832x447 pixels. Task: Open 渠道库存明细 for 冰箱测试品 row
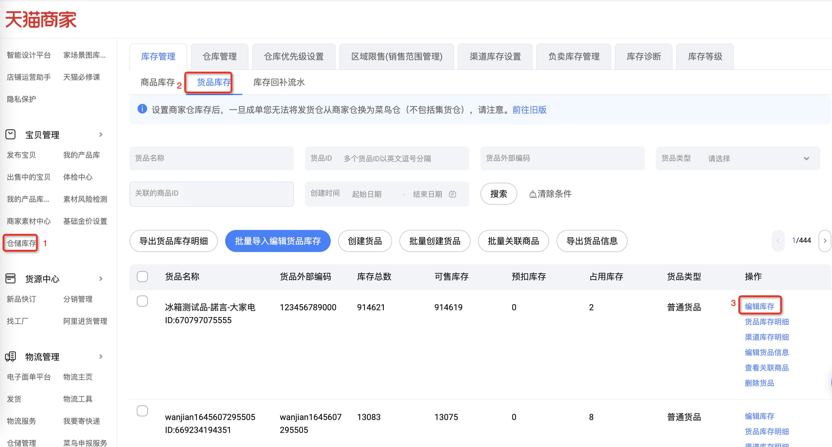point(767,337)
